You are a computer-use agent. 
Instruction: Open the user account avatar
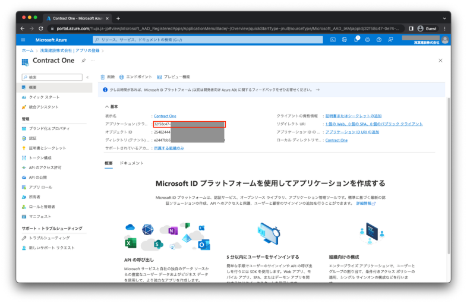pyautogui.click(x=445, y=40)
